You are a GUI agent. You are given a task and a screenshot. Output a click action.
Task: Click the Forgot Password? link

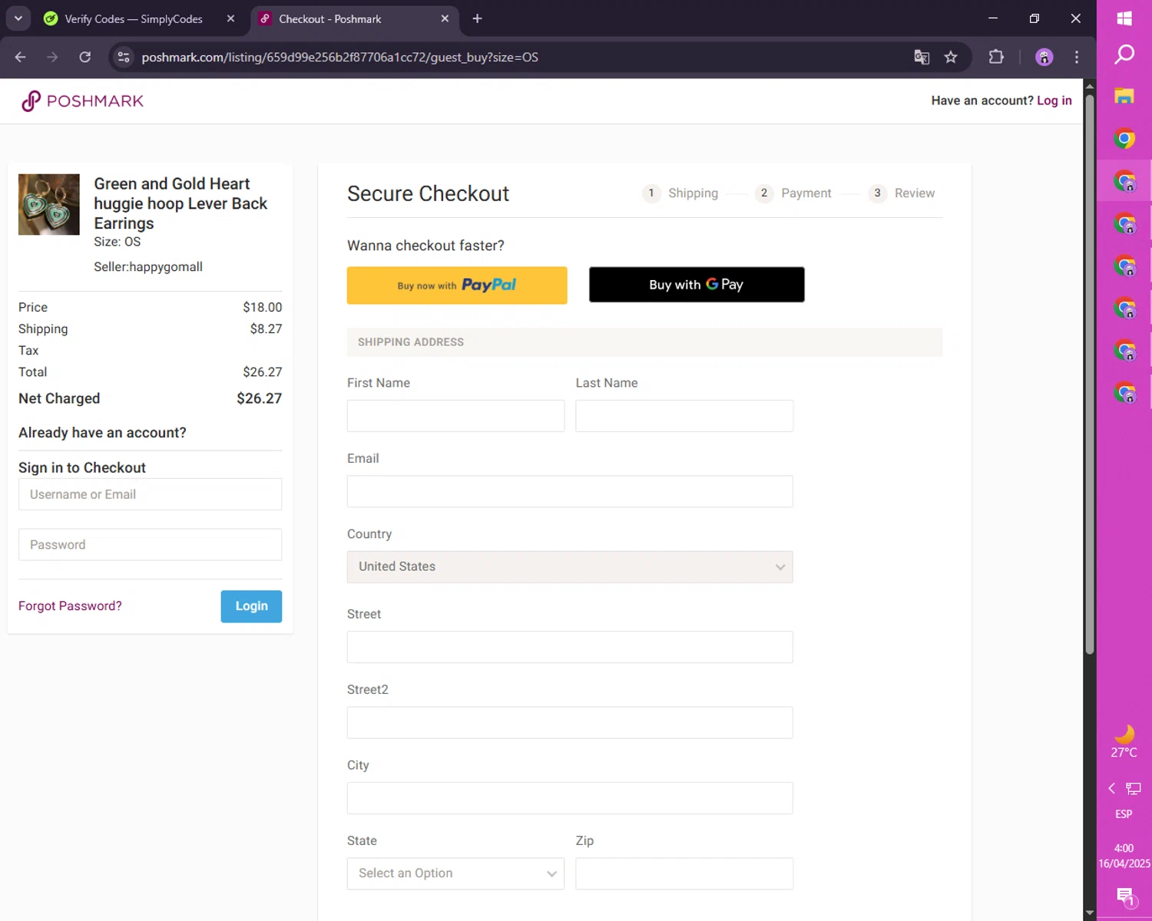70,606
